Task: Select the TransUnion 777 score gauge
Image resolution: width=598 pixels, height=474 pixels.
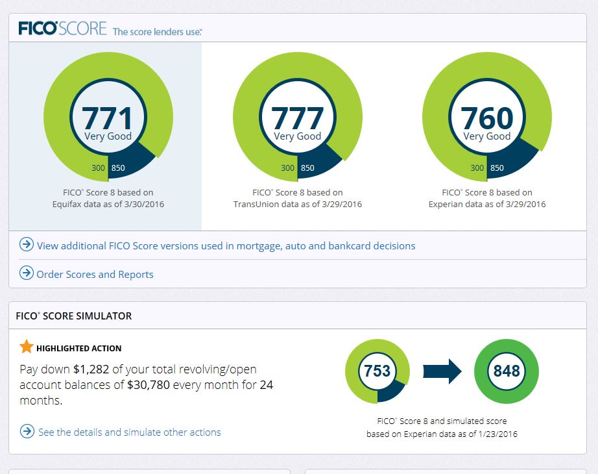Action: pyautogui.click(x=297, y=117)
